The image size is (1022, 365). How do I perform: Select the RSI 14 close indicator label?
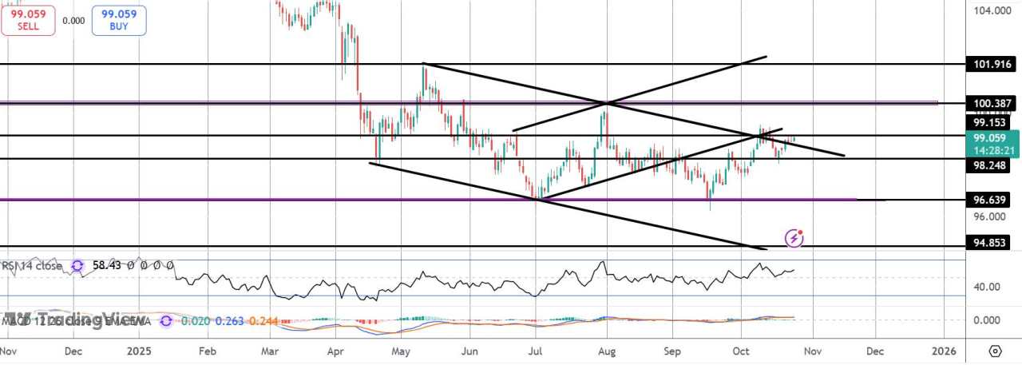click(32, 266)
